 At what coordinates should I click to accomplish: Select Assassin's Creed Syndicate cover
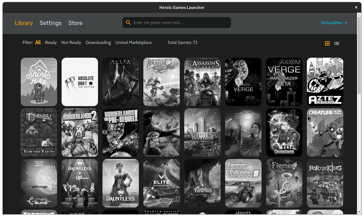(202, 82)
